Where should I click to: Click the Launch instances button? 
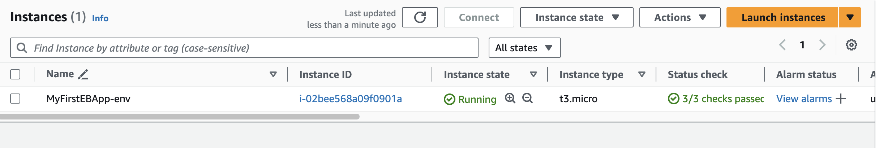click(x=782, y=17)
